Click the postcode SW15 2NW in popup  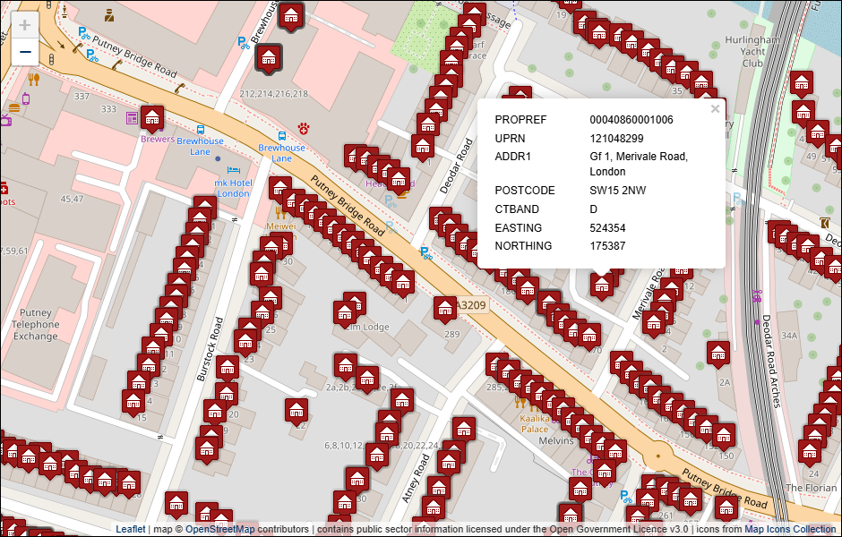pos(617,191)
